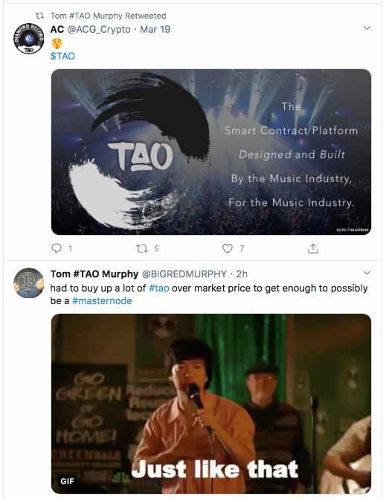
Task: Open the share icon under AC's tweet
Action: [313, 248]
